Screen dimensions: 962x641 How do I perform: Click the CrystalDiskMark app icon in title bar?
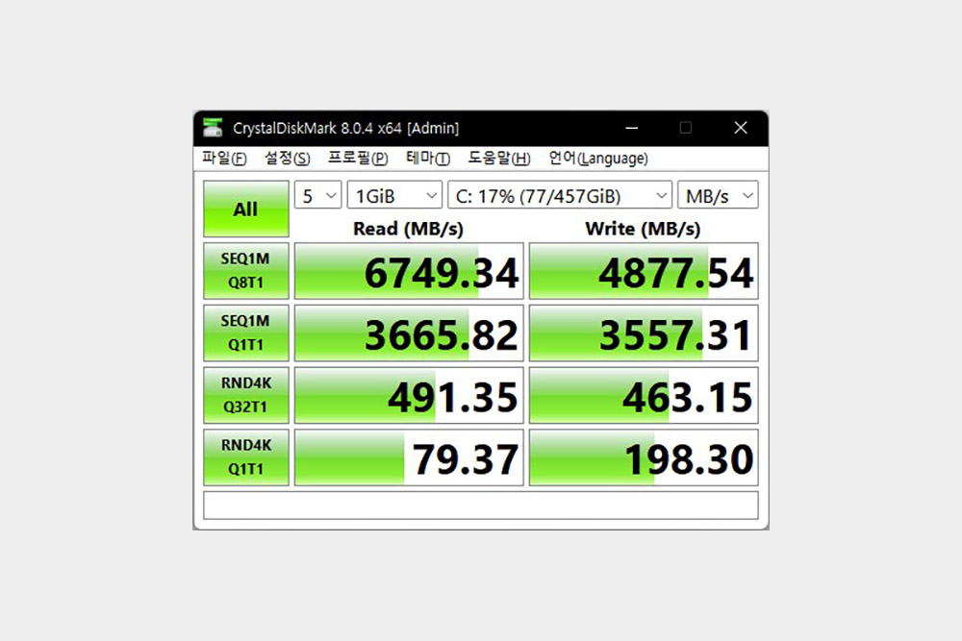pos(213,128)
